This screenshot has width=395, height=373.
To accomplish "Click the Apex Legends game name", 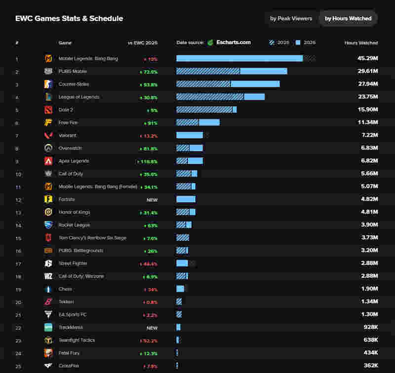I will [74, 161].
